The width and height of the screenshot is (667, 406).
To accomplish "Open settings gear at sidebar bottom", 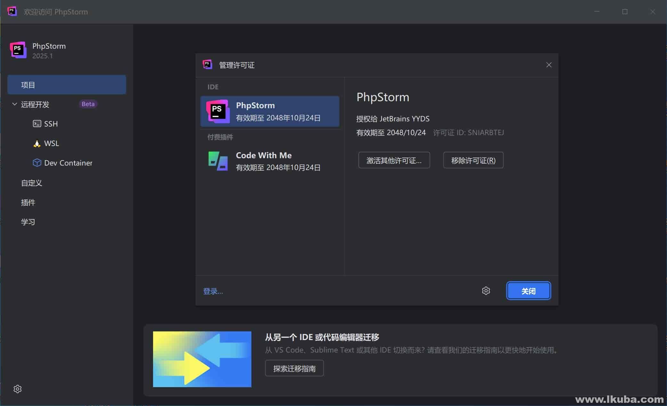I will coord(18,389).
